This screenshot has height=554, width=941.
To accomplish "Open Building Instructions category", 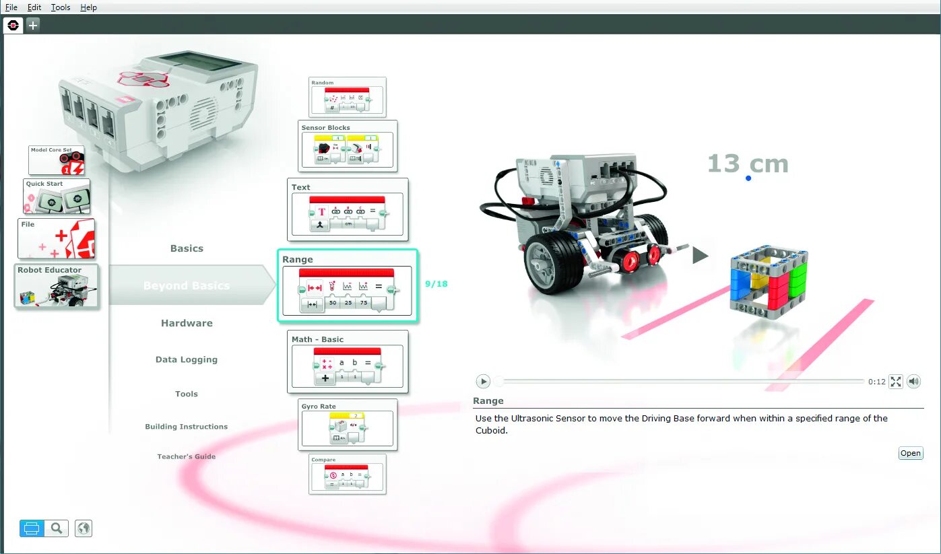I will point(187,426).
